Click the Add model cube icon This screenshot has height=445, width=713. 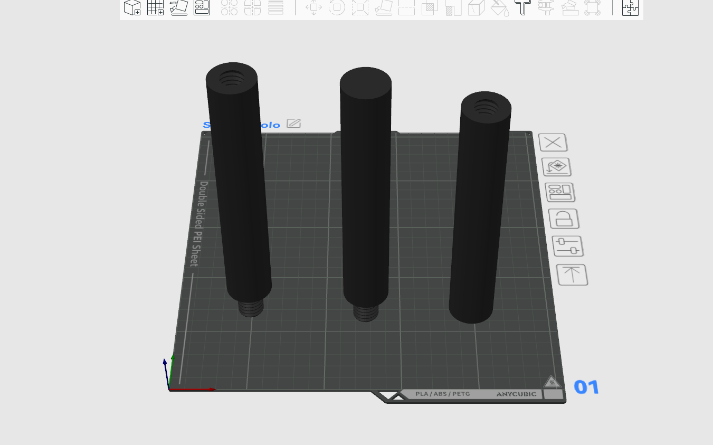(x=132, y=7)
